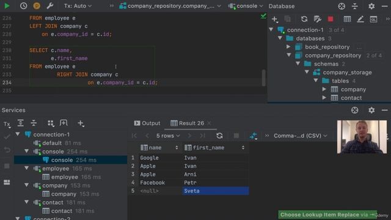
Task: Click the add service plus icon
Action: [x=81, y=123]
